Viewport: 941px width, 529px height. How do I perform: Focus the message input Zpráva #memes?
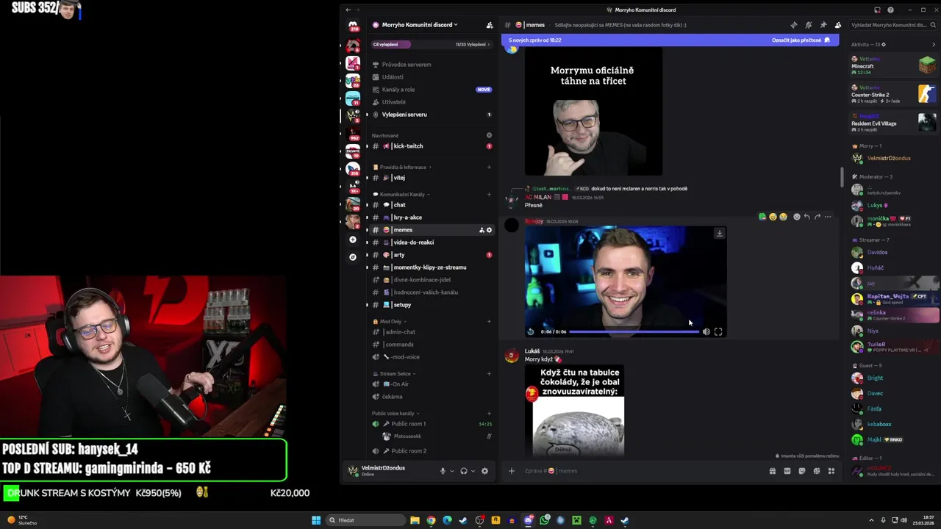643,471
